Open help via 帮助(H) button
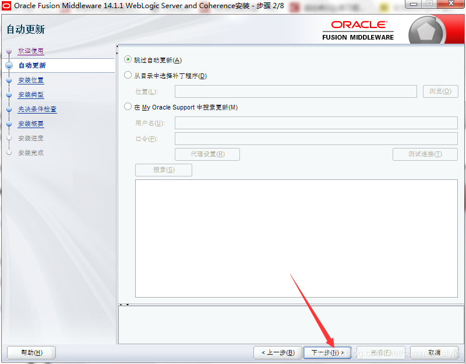 pyautogui.click(x=31, y=352)
